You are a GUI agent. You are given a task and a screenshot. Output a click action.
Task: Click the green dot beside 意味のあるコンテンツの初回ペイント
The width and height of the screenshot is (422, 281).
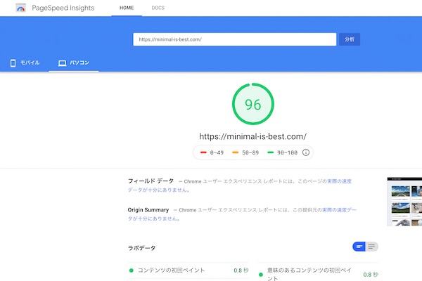[x=260, y=275]
